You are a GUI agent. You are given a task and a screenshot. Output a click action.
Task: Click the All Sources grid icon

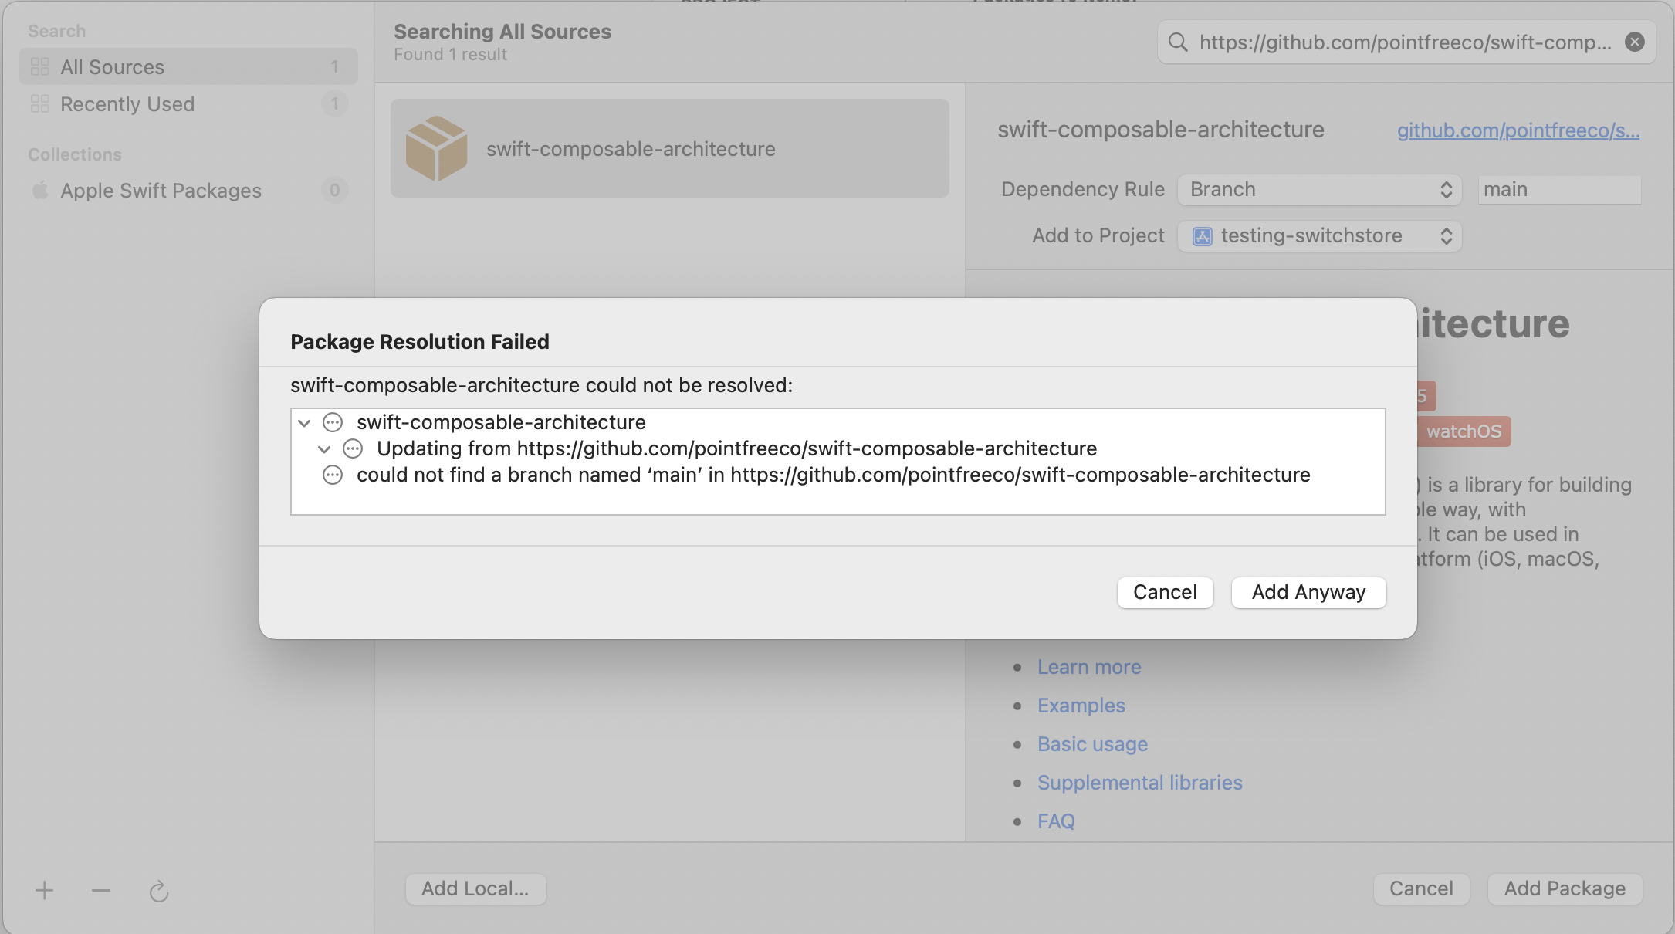[x=40, y=67]
